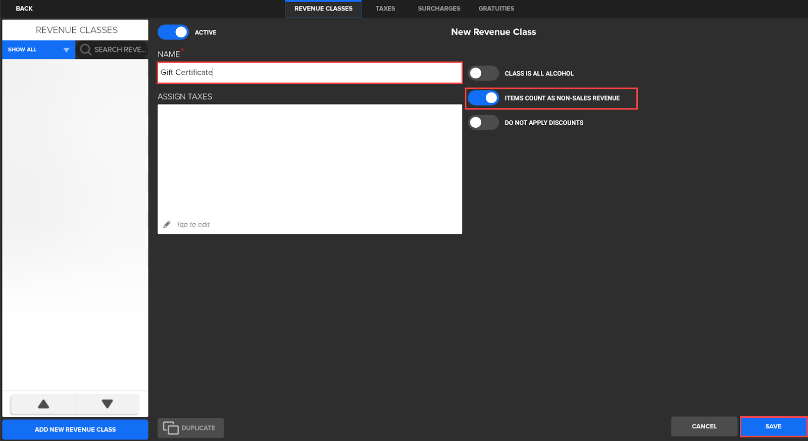808x441 pixels.
Task: Go Back to the previous screen
Action: (24, 9)
